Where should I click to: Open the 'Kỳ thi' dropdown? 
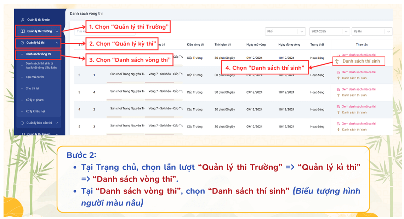click(372, 31)
